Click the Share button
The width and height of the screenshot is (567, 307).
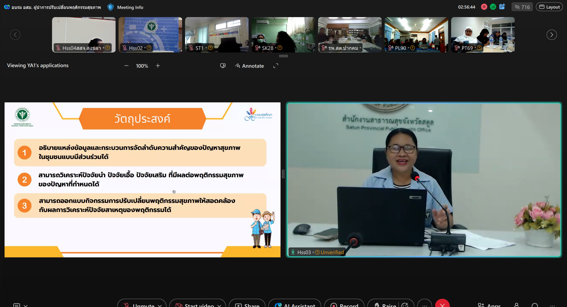point(247,305)
